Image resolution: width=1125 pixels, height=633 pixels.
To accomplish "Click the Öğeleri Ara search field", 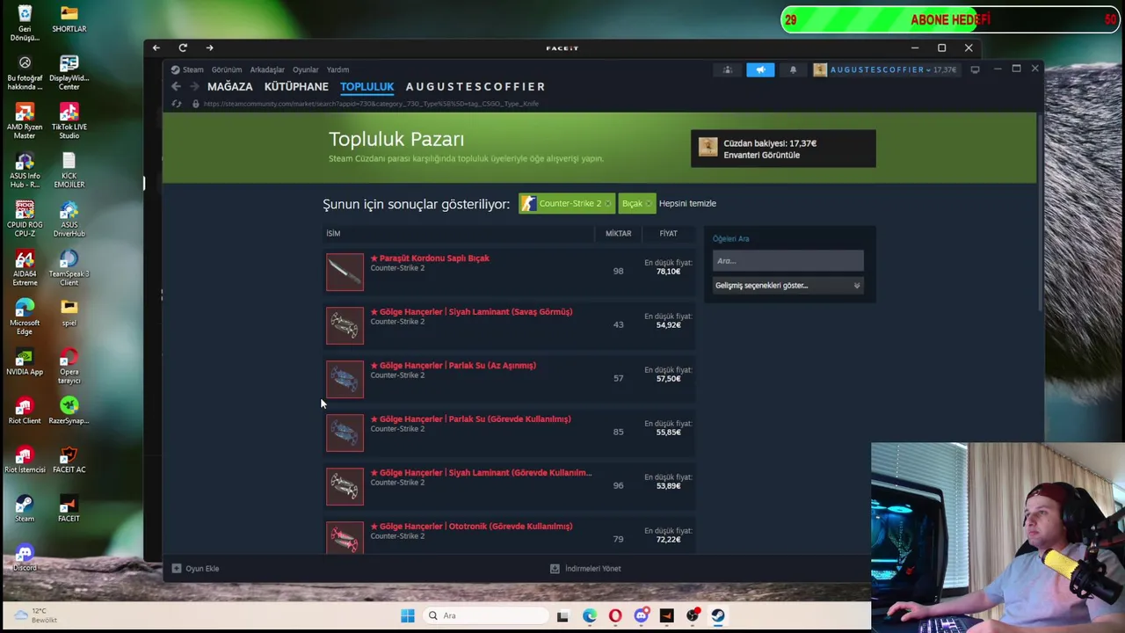I will (x=787, y=260).
